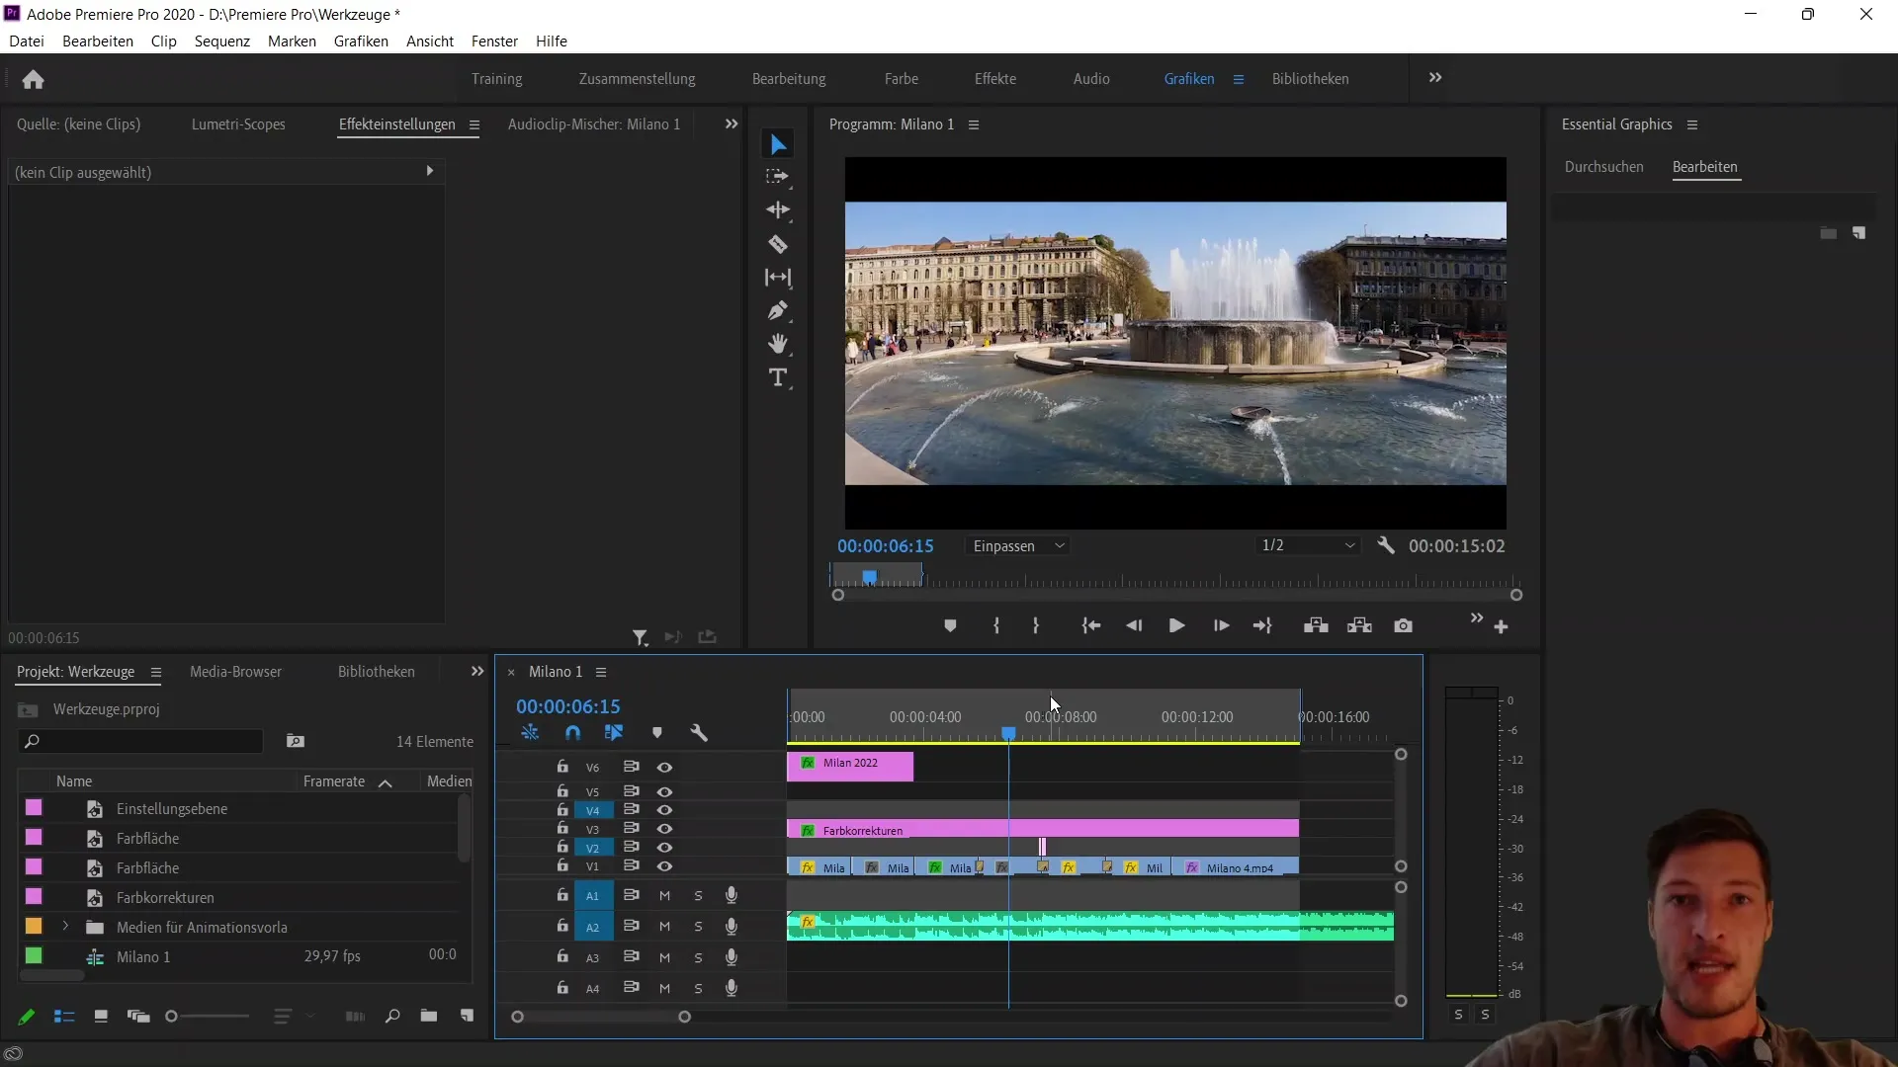Image resolution: width=1898 pixels, height=1067 pixels.
Task: Show more workspaces with double chevron
Action: point(1435,78)
